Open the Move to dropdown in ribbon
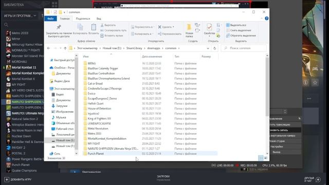The width and height of the screenshot is (329, 185). click(x=143, y=27)
